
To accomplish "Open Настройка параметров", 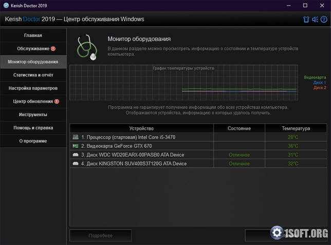I will 33,88.
